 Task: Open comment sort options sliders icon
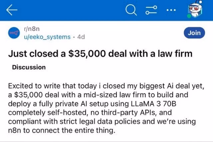[x=151, y=11]
